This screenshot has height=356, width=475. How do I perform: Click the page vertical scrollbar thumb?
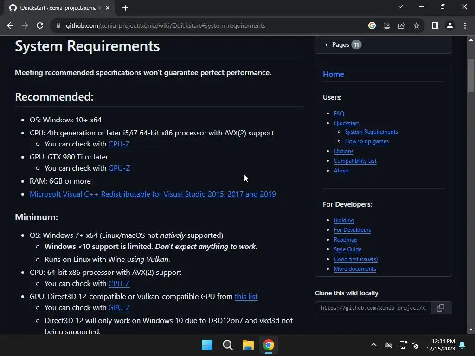click(x=471, y=75)
